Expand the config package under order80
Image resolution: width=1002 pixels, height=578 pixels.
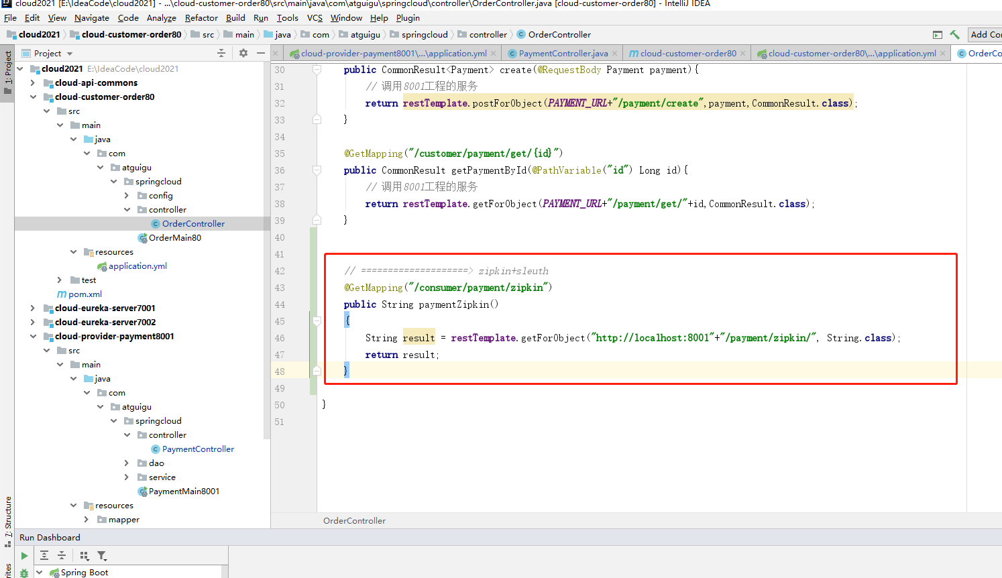127,195
